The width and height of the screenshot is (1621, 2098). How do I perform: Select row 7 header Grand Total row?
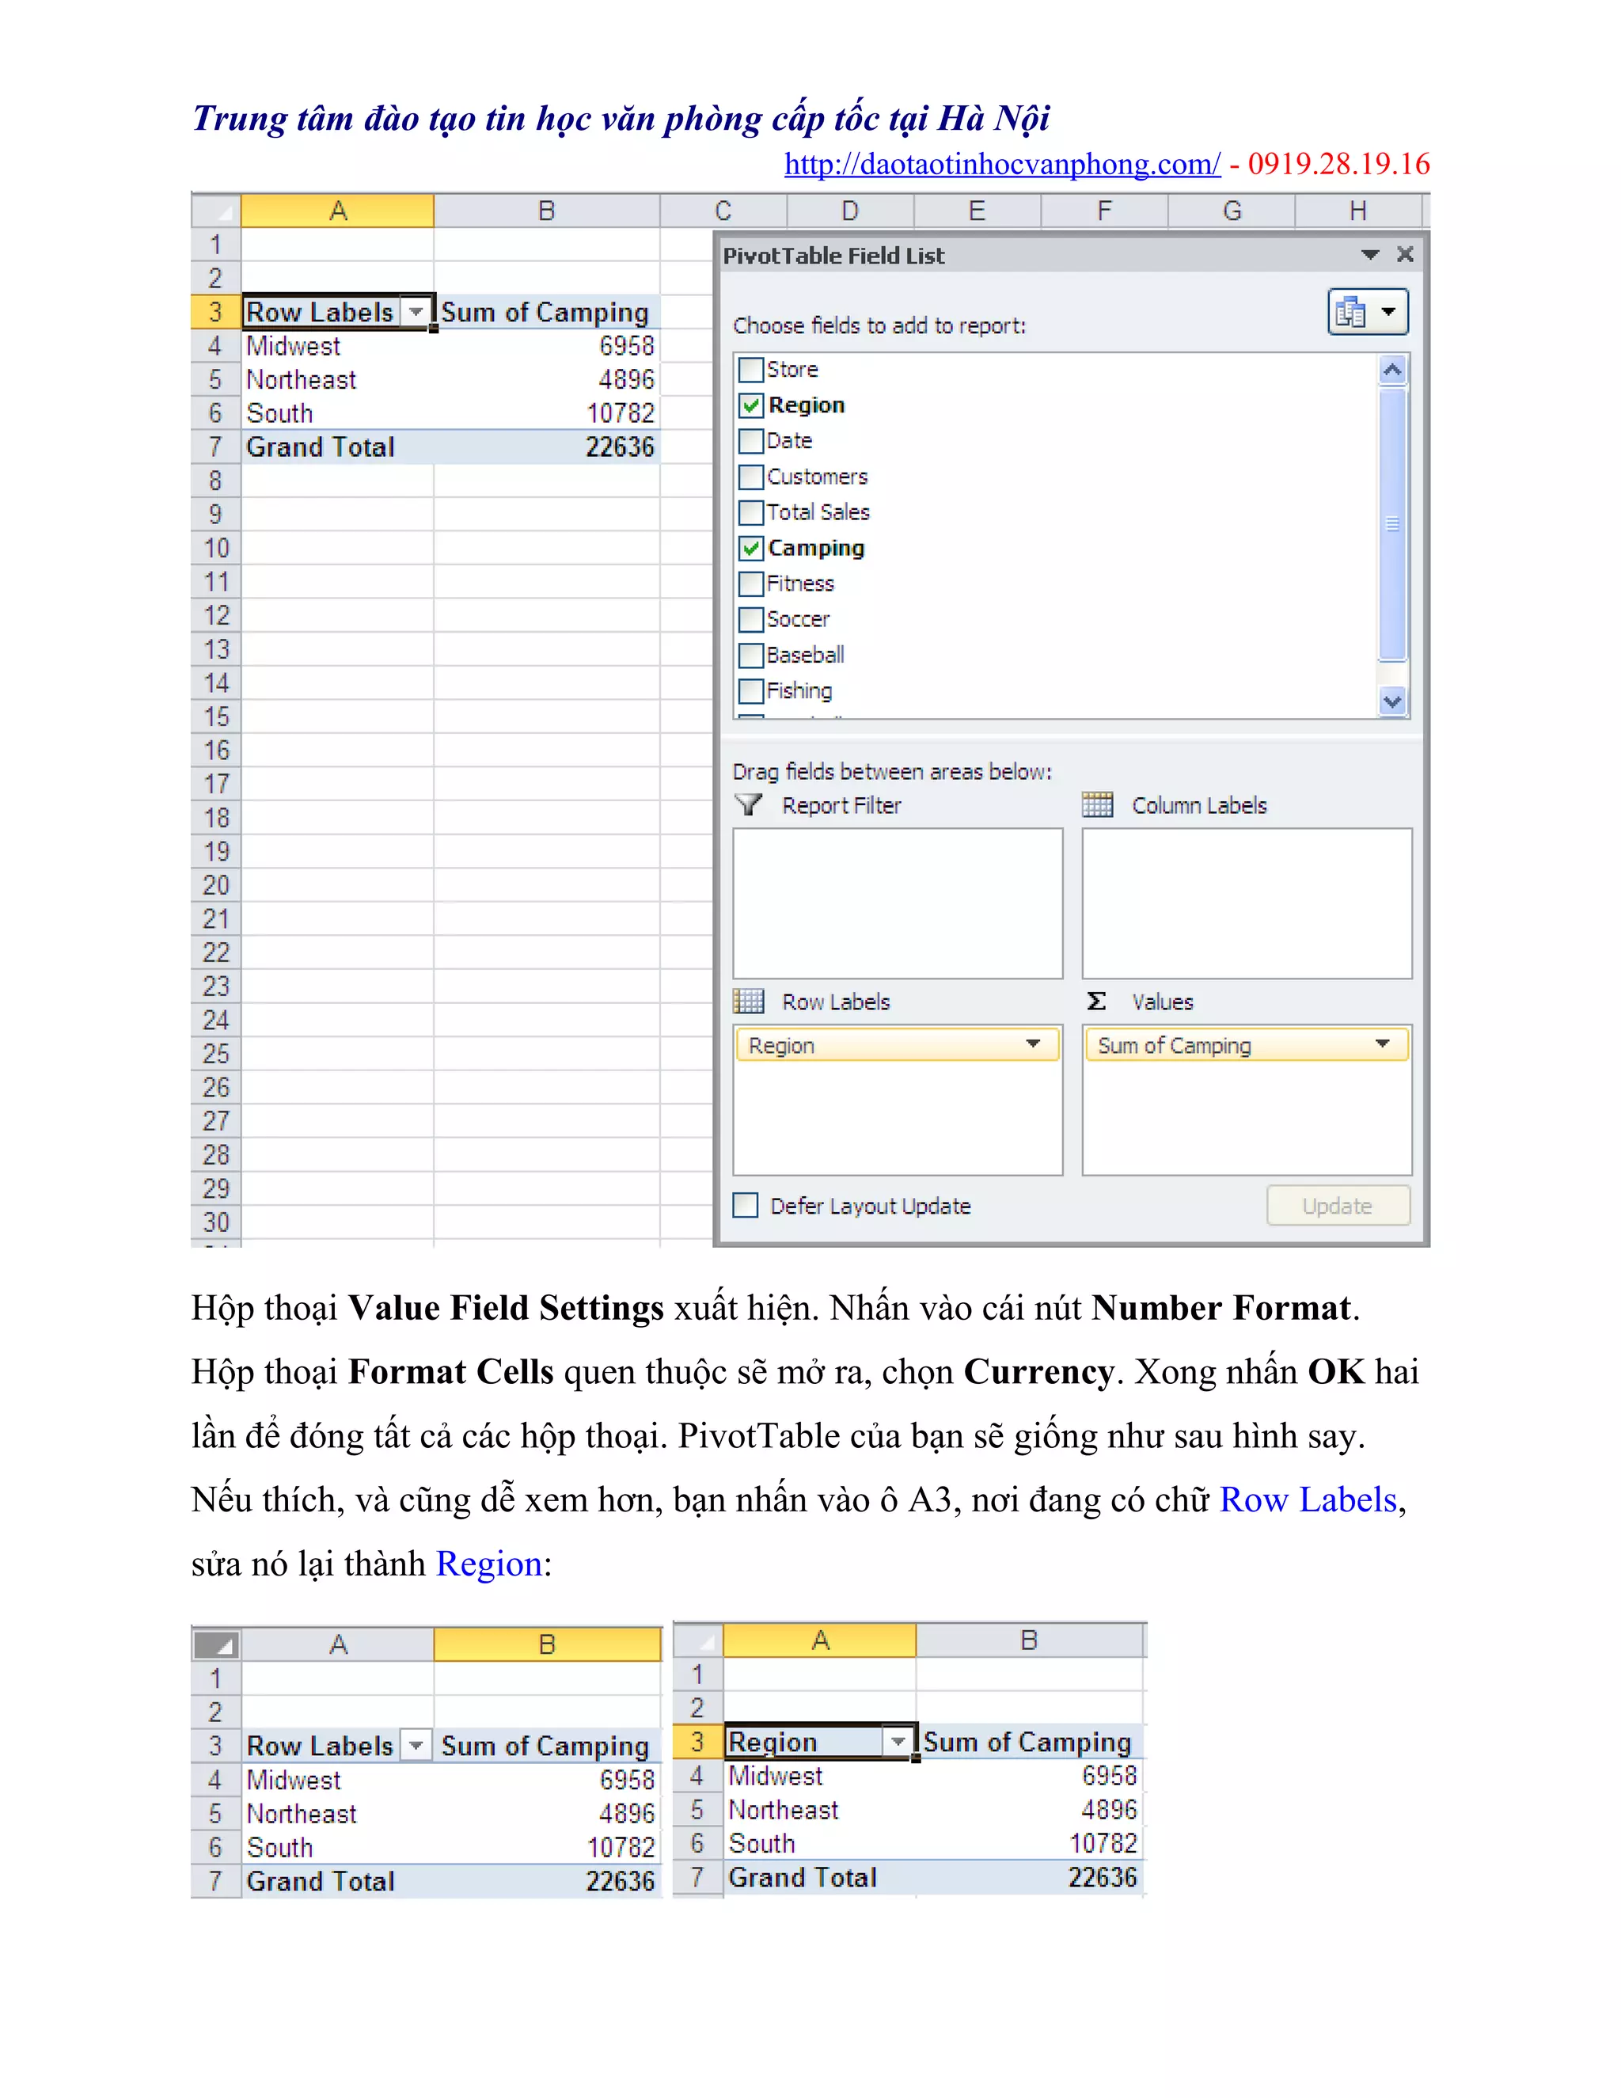click(x=215, y=447)
